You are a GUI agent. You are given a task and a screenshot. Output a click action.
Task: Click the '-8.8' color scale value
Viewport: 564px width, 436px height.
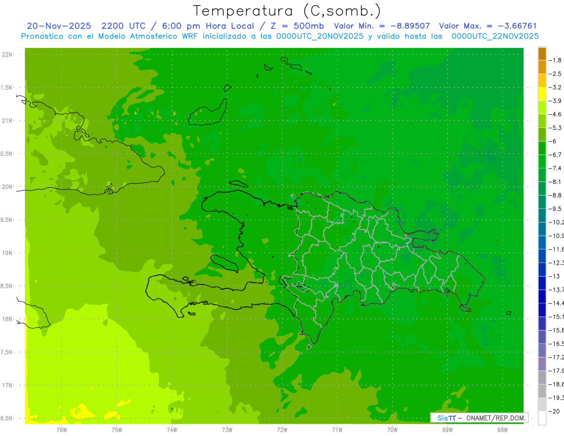coord(555,195)
